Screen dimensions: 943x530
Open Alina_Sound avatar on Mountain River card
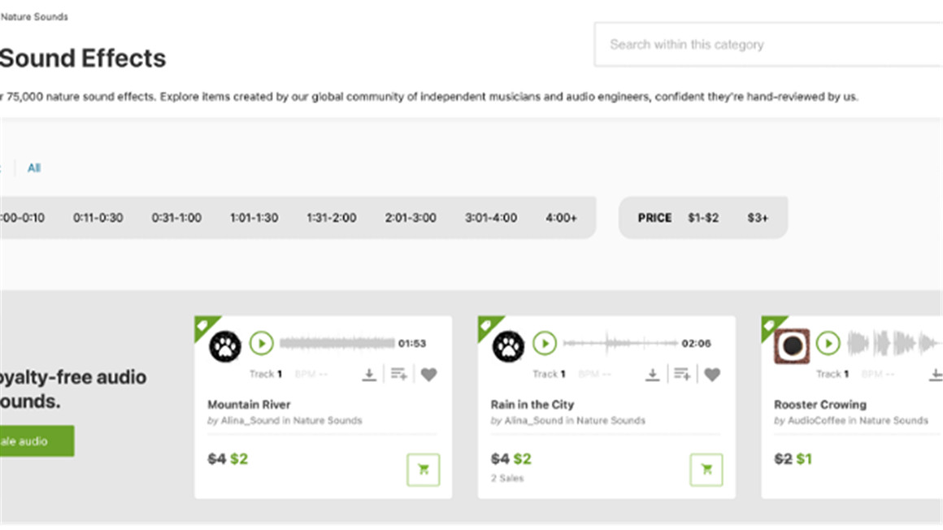(225, 346)
